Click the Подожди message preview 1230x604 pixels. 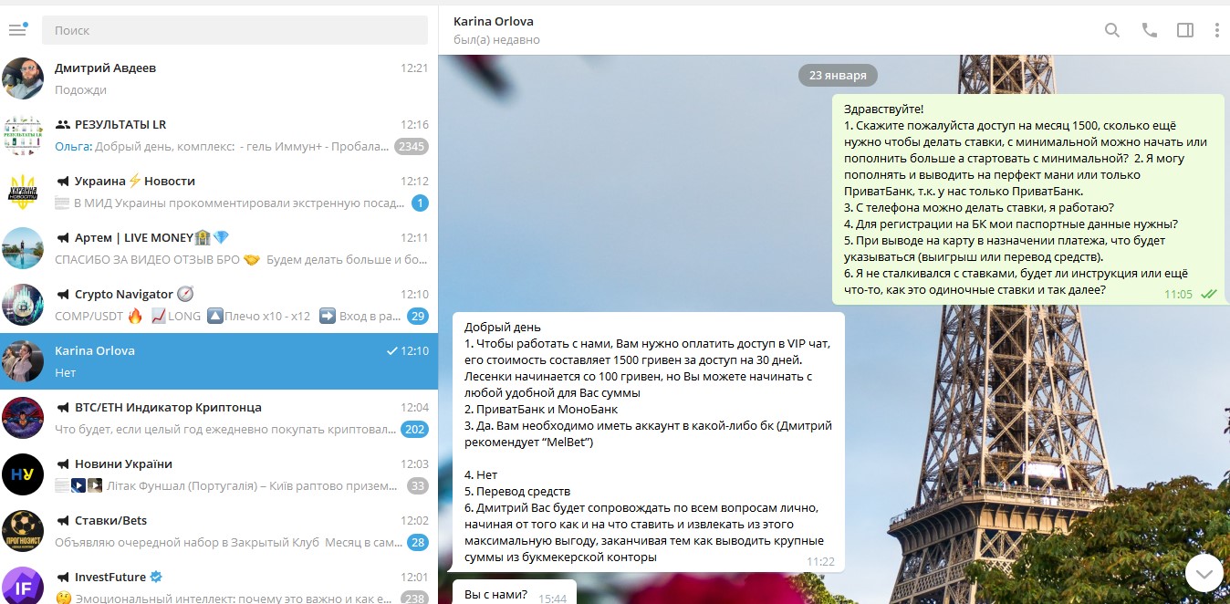click(80, 90)
